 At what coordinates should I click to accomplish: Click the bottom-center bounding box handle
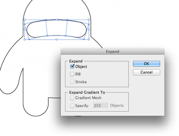(56, 40)
